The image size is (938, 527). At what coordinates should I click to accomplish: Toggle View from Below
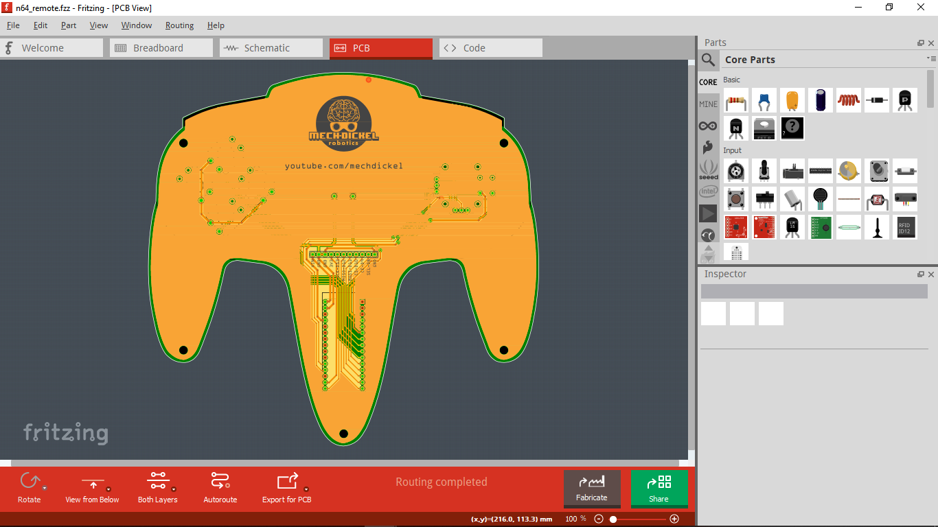pyautogui.click(x=92, y=487)
